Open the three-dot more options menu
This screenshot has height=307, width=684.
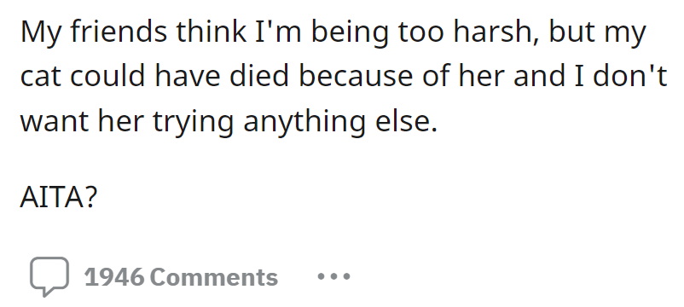[x=333, y=276]
